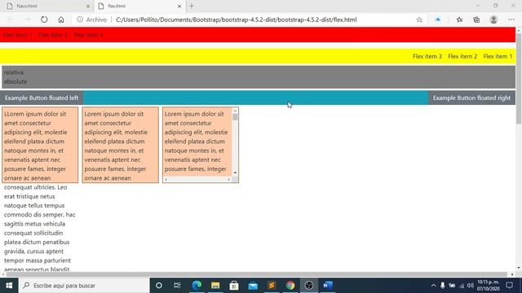Select the flex.html tab
The height and width of the screenshot is (293, 522).
click(139, 6)
